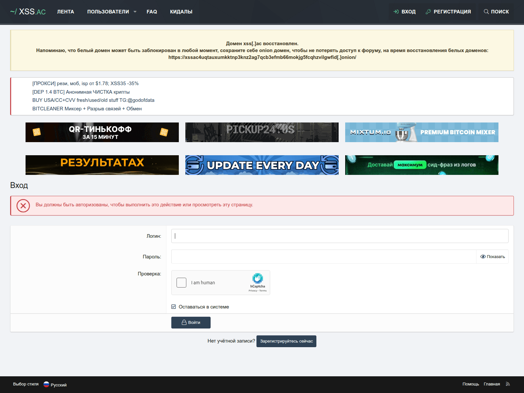
Task: Click the PICKUP24.US banner
Action: 262,132
